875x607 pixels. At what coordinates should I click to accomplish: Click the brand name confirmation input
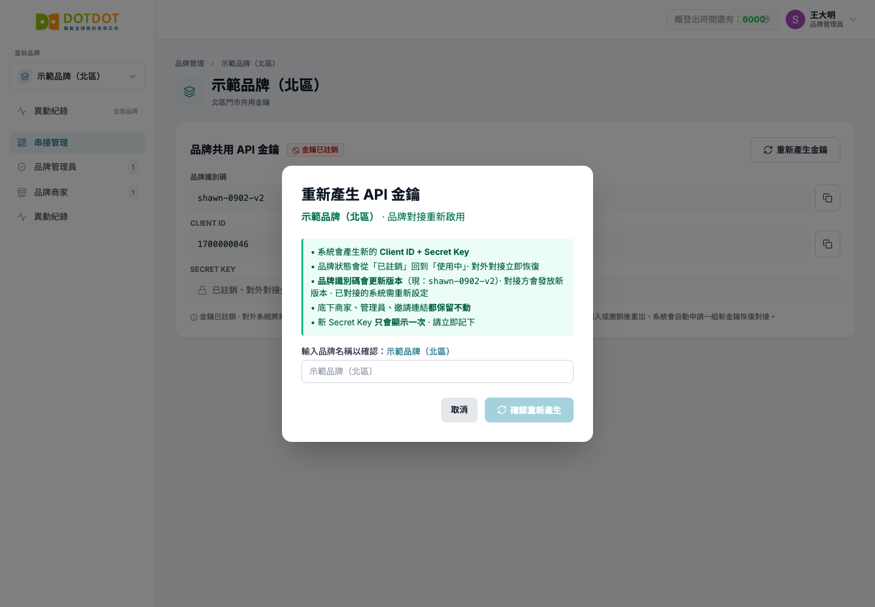click(x=437, y=371)
